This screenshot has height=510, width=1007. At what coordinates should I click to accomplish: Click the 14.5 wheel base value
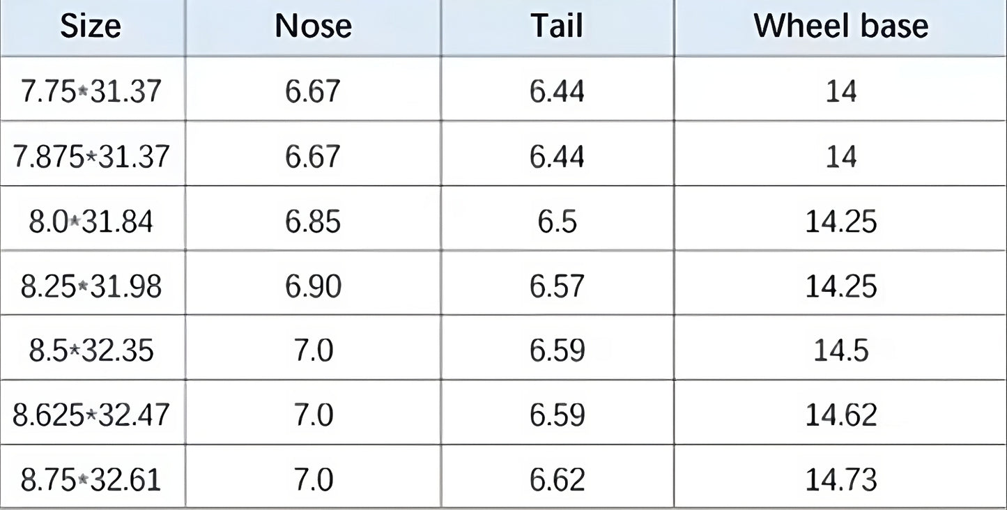coord(841,350)
